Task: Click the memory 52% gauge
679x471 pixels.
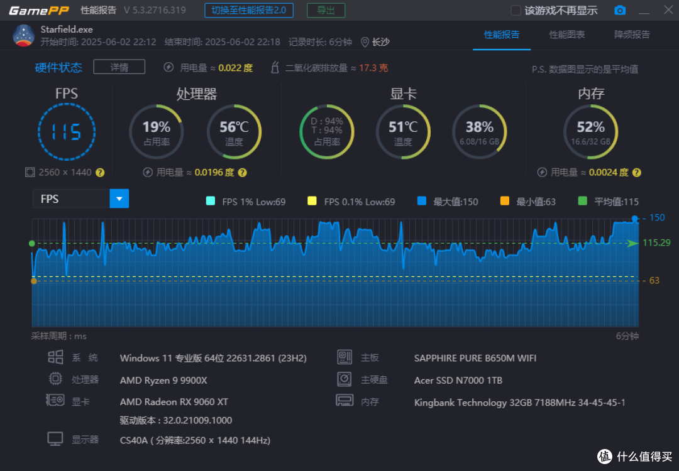Action: (x=590, y=132)
